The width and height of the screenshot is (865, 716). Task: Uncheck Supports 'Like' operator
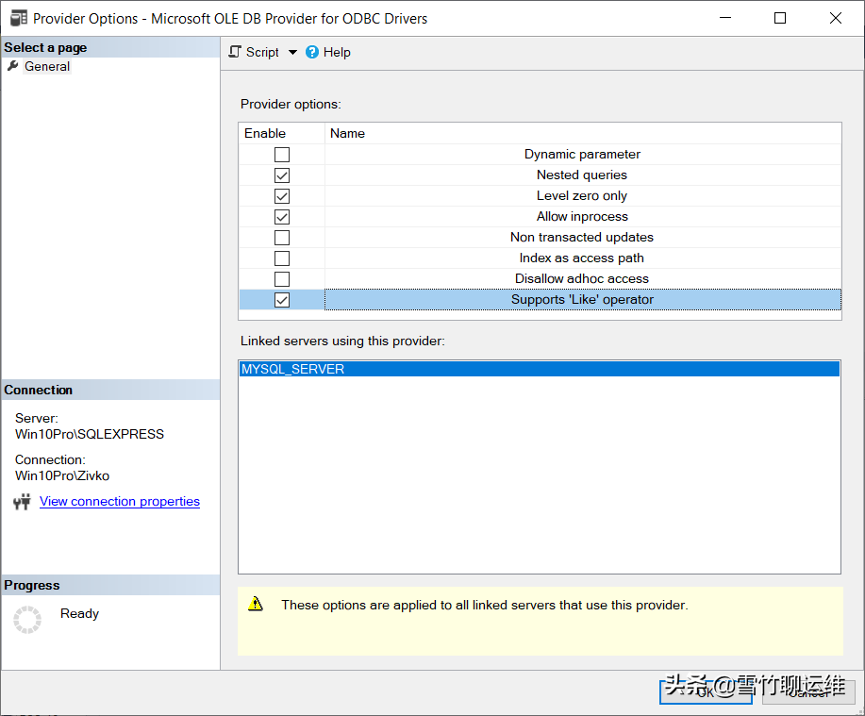click(281, 299)
